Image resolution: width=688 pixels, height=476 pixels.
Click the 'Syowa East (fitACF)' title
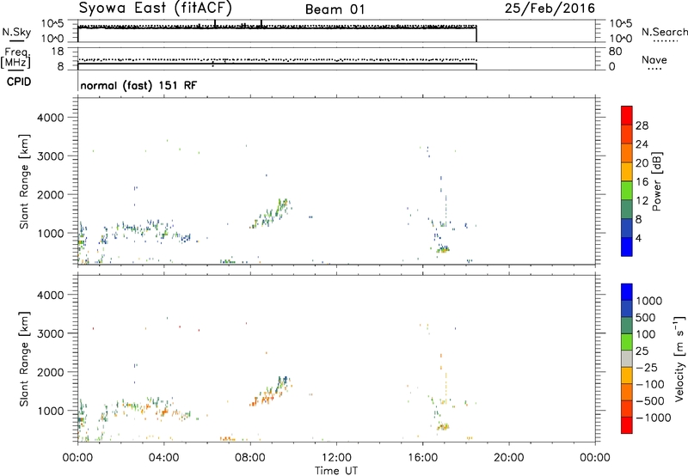click(x=156, y=8)
